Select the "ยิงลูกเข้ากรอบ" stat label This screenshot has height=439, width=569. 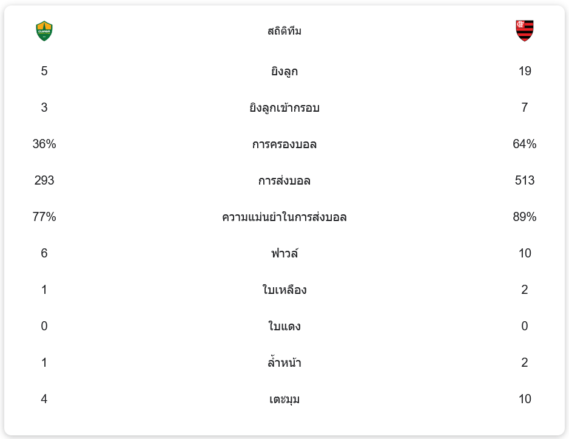pos(284,108)
